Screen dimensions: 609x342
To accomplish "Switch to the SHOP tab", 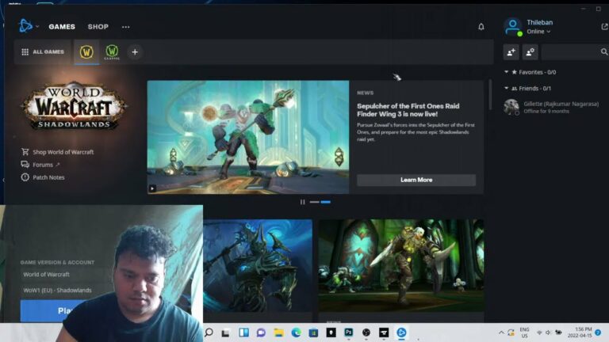I will [x=98, y=27].
